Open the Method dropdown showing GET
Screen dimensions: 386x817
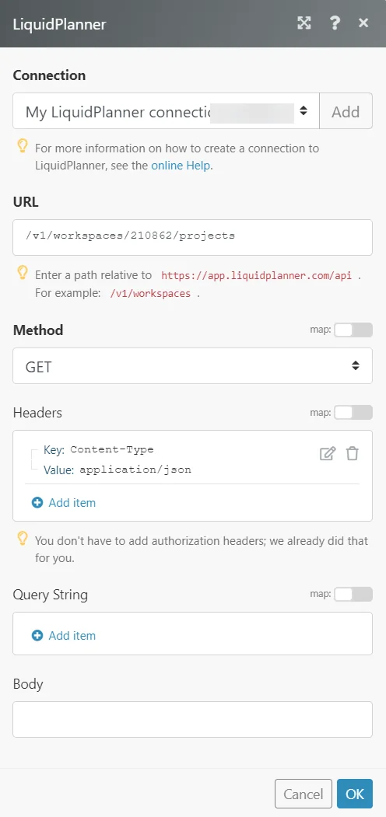[192, 366]
